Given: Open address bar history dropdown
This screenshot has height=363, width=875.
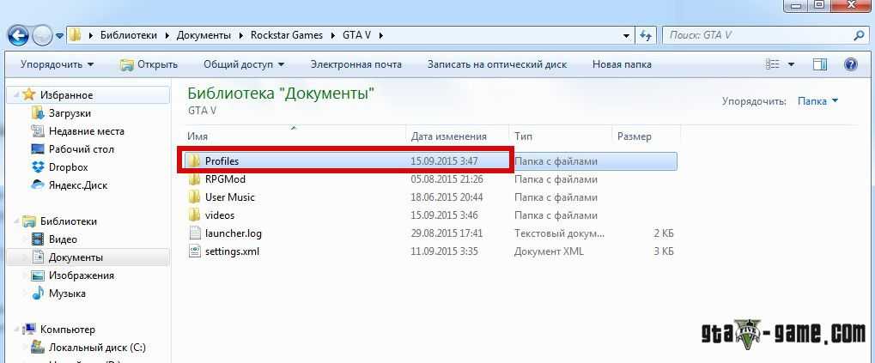Looking at the screenshot, I should pos(626,36).
